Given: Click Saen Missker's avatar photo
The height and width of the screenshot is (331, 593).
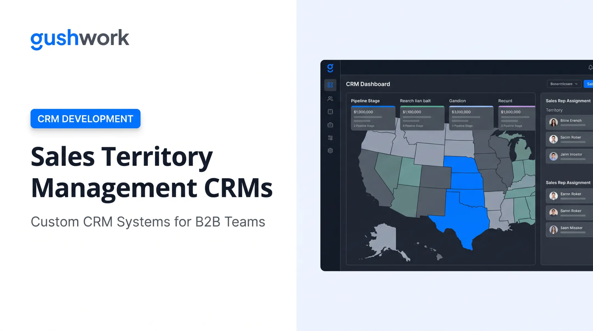Looking at the screenshot, I should tap(553, 230).
